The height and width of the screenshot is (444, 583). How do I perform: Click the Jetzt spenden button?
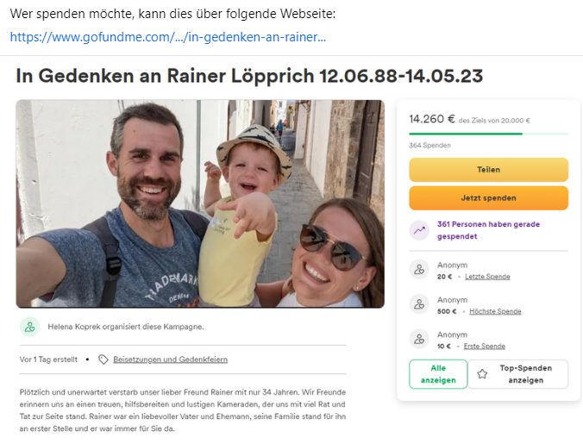click(488, 198)
